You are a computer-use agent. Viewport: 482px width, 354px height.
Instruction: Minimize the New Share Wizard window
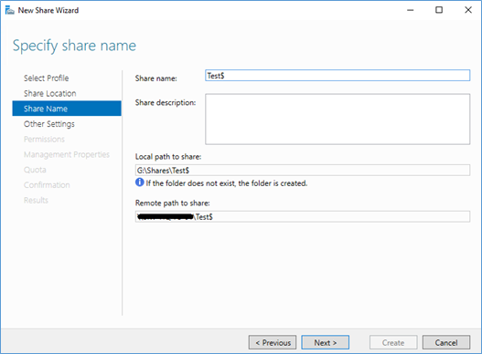[x=411, y=10]
